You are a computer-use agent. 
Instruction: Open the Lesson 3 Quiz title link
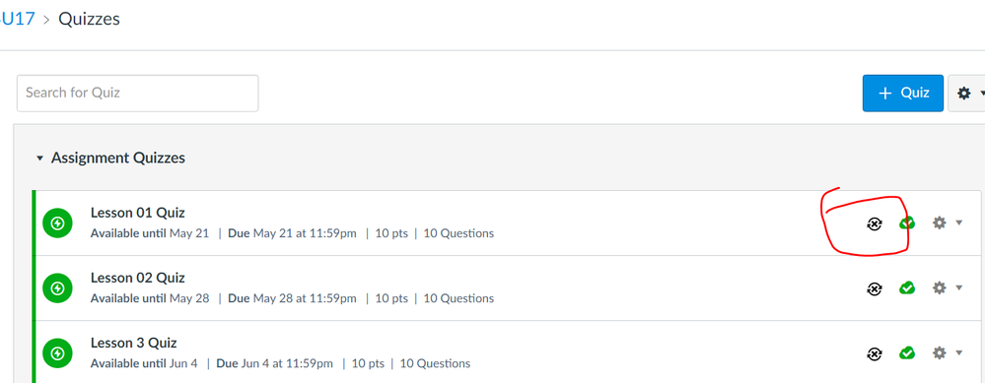click(x=134, y=343)
